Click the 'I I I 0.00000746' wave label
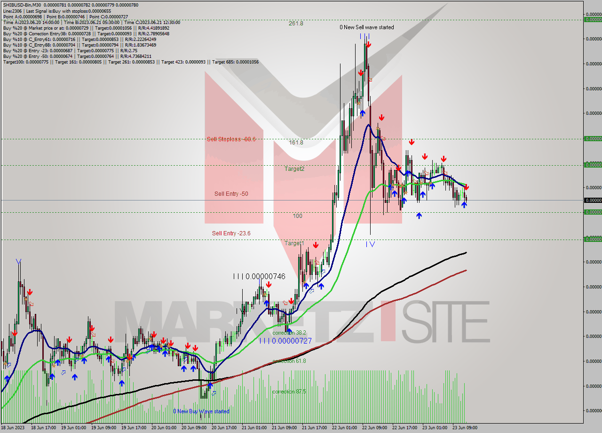Screen dimensions: 602x433 tap(259, 277)
